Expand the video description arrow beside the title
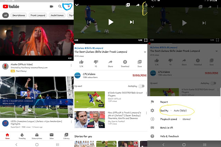Viewport: 221px width, 147px height. coord(145,52)
